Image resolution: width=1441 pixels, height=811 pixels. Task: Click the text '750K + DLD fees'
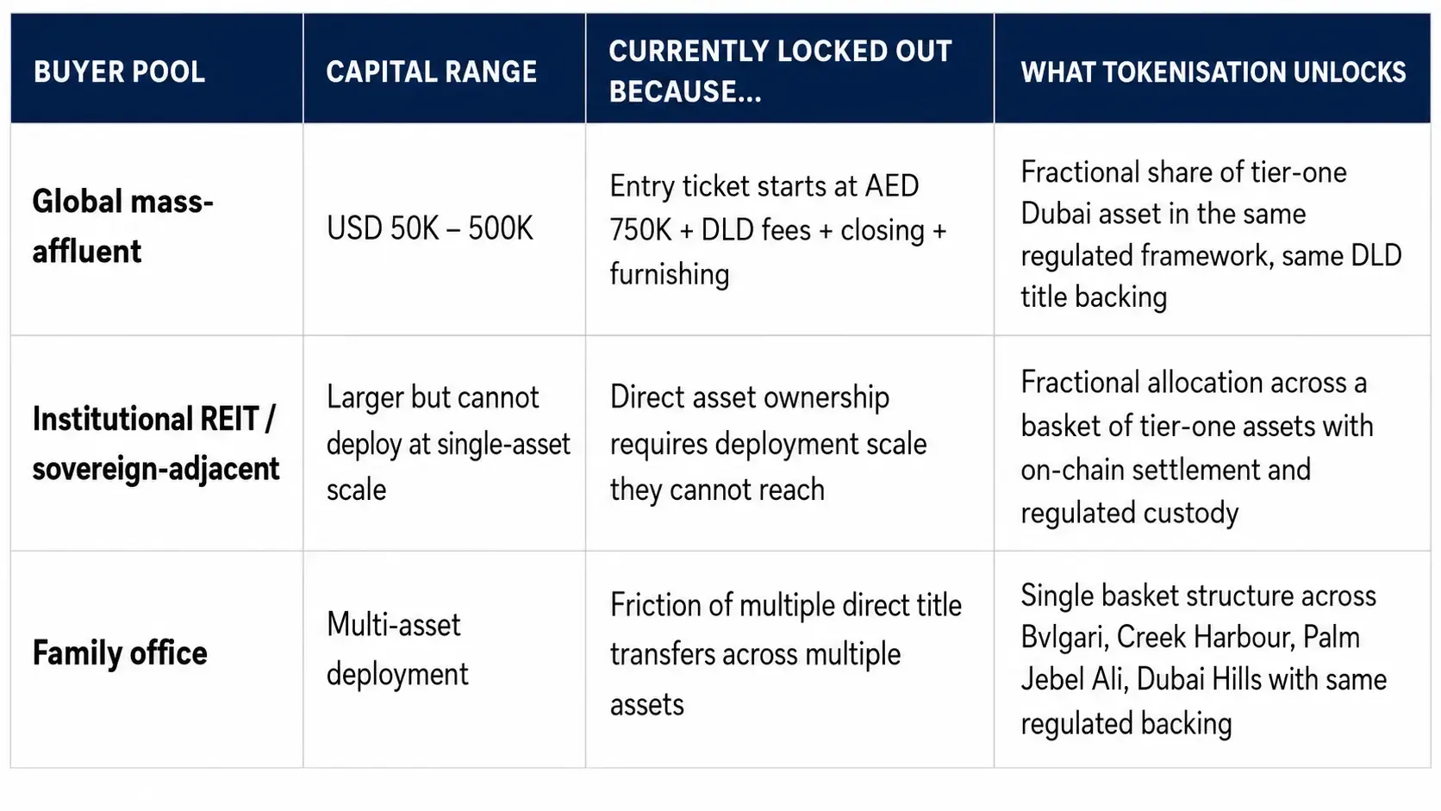710,230
